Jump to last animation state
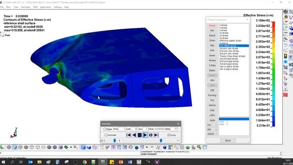The width and height of the screenshot is (293, 165). [157, 135]
